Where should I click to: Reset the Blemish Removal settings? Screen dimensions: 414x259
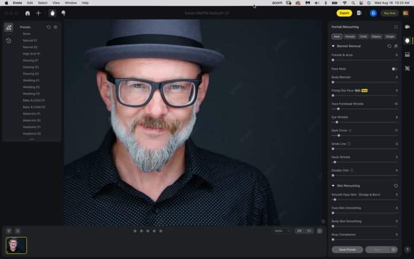tap(389, 46)
